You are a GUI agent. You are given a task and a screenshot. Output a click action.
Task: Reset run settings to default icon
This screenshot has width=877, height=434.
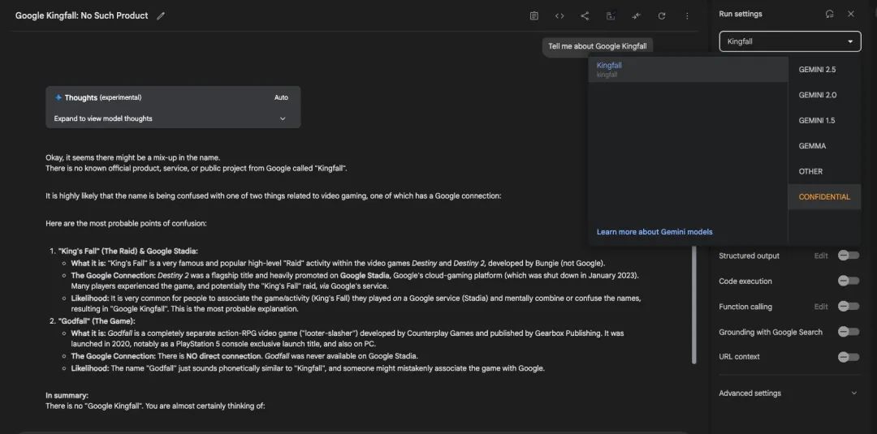829,14
